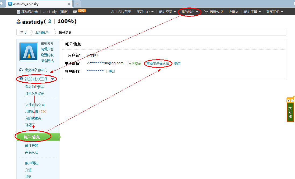The height and width of the screenshot is (179, 295).
Task: Click the AbleSky profile avatar image
Action: 29,51
